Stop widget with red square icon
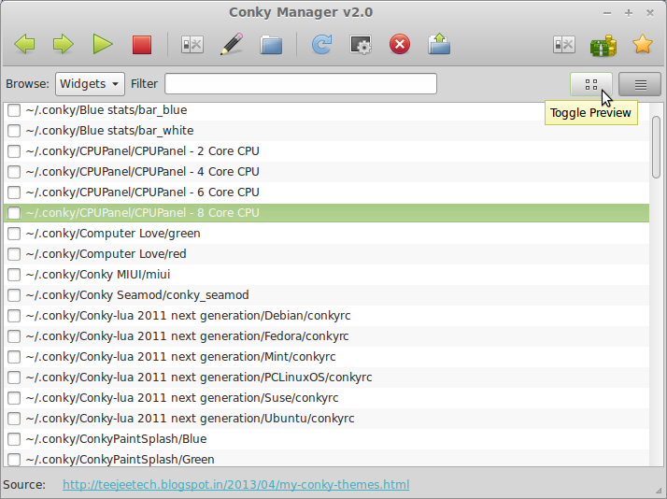The width and height of the screenshot is (667, 499). [x=142, y=45]
